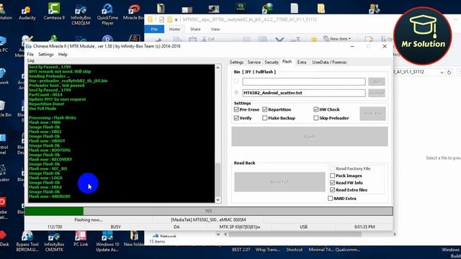This screenshot has width=461, height=259.
Task: Click the Explorer horizontal scrollbar
Action: tap(295, 234)
